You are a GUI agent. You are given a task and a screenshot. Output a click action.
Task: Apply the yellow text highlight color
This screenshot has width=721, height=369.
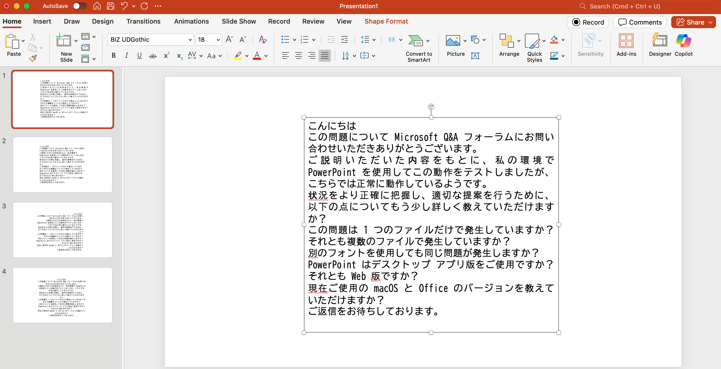click(238, 56)
